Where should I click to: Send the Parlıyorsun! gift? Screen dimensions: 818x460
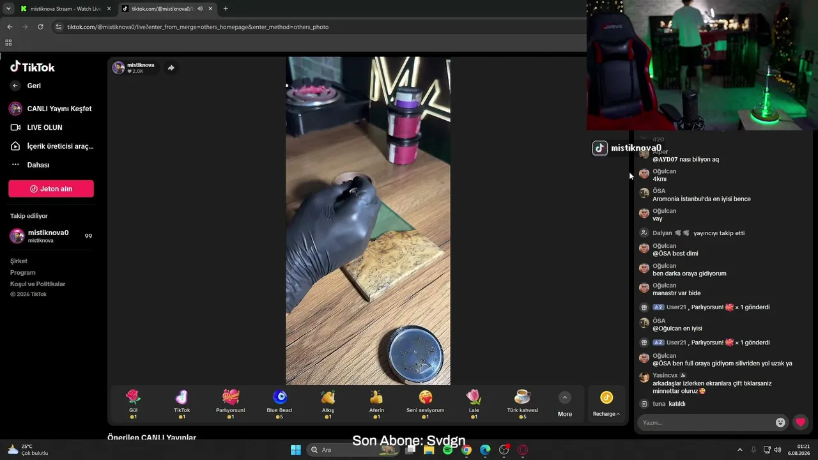tap(231, 404)
